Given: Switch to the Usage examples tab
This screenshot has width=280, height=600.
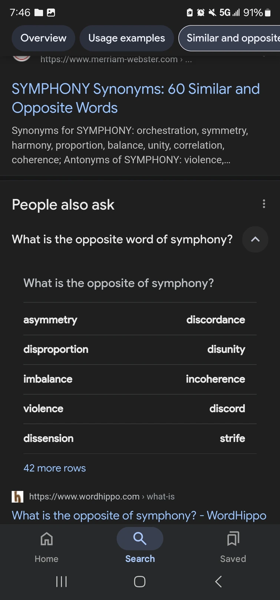Looking at the screenshot, I should point(126,38).
